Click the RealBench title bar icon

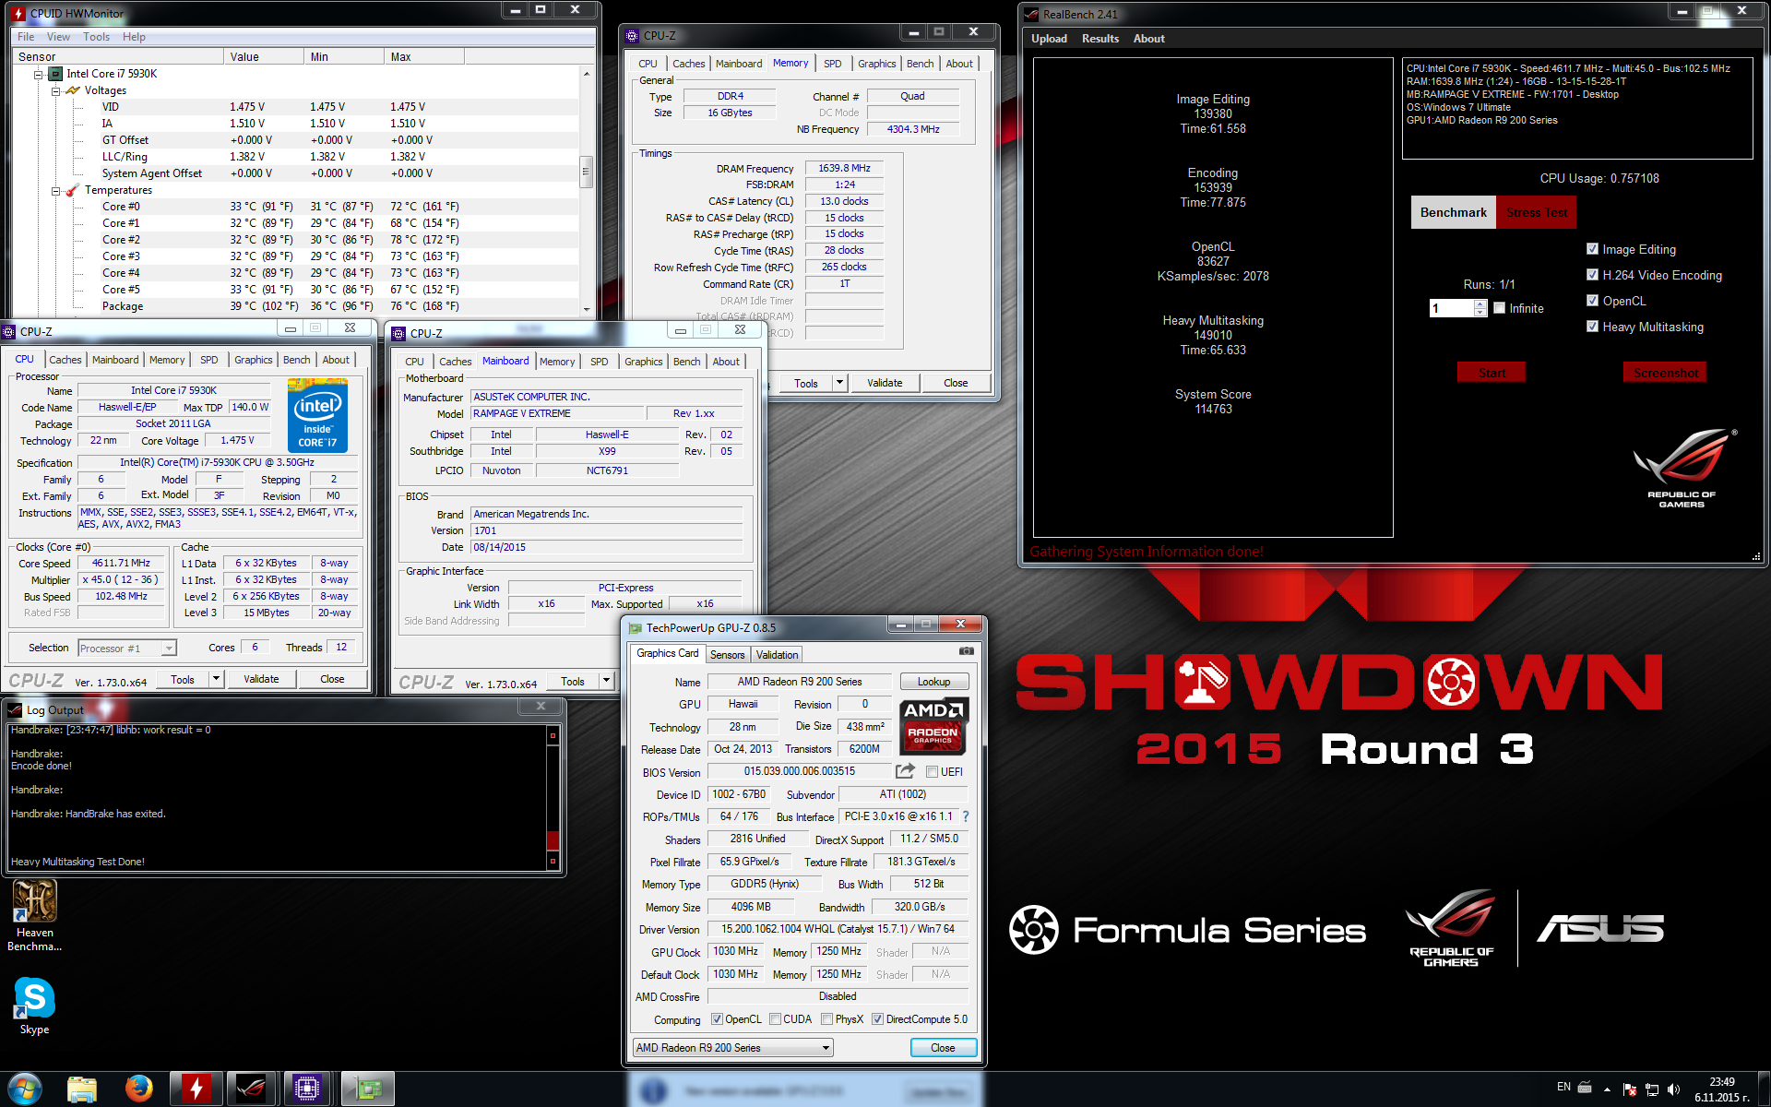click(1031, 15)
